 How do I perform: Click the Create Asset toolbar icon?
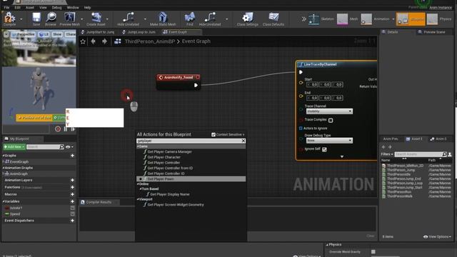[96, 17]
